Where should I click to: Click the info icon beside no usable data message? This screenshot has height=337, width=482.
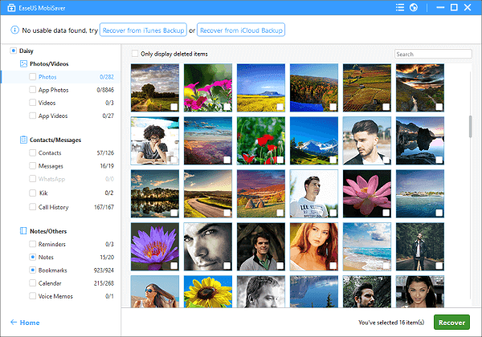[15, 30]
